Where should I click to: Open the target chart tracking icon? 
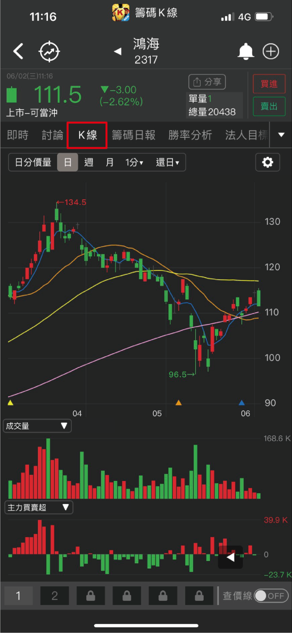click(49, 52)
